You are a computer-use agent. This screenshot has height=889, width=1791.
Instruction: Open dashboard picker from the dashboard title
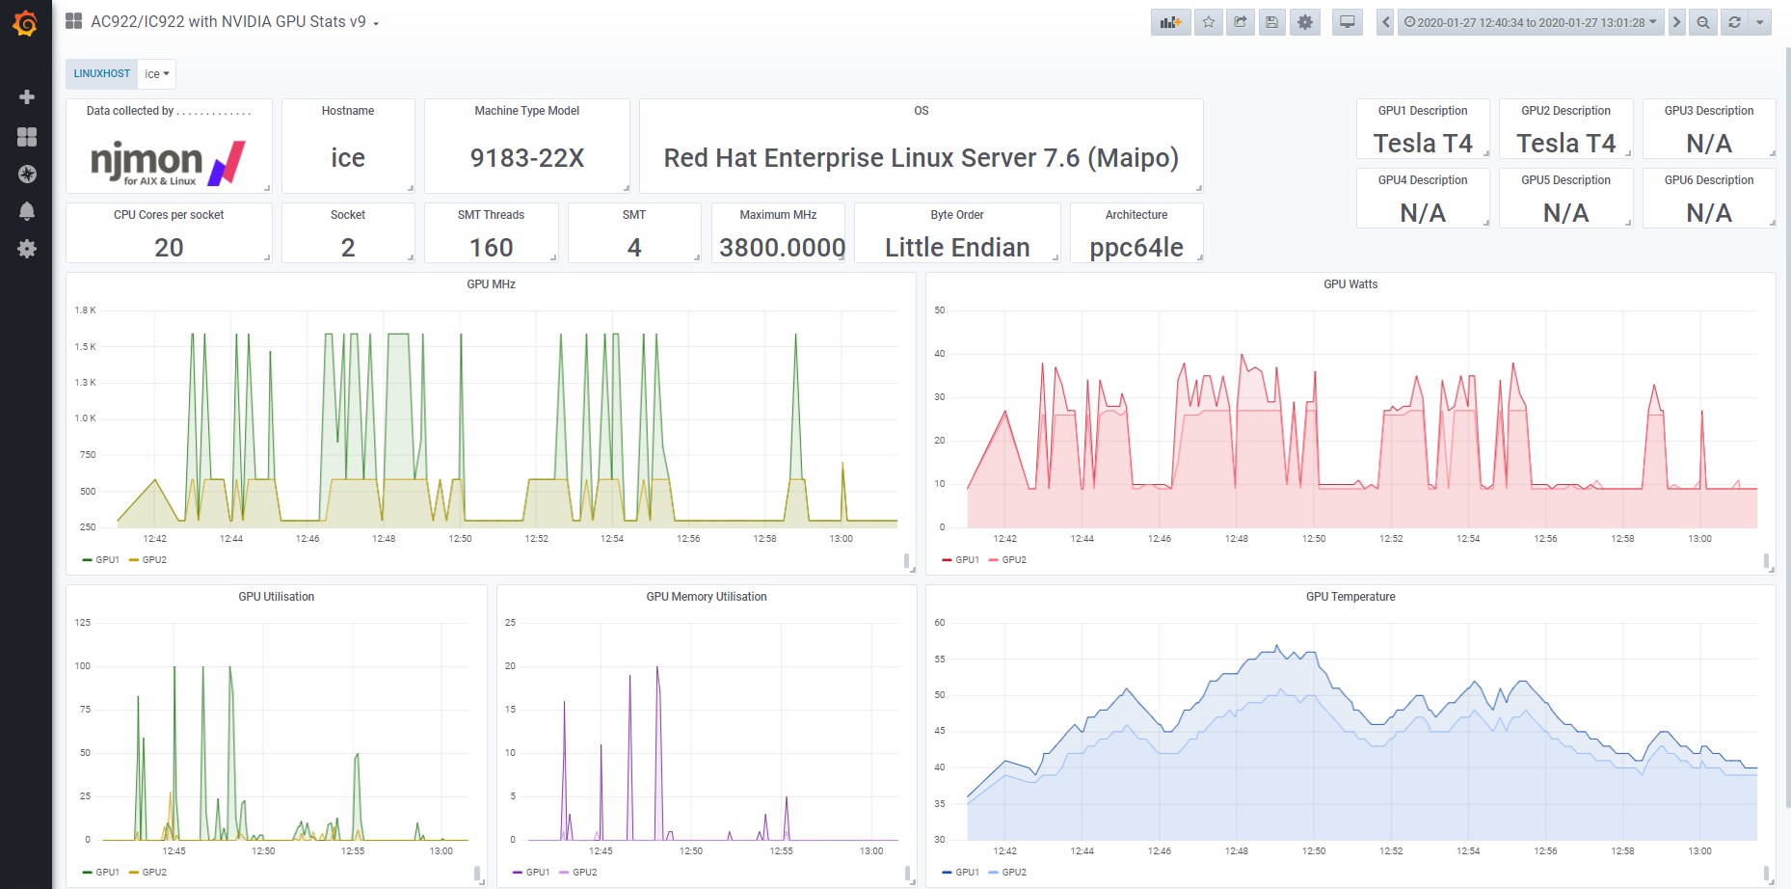(x=229, y=22)
